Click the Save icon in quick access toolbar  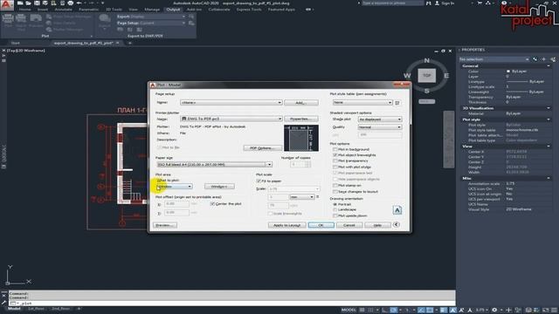(x=37, y=3)
